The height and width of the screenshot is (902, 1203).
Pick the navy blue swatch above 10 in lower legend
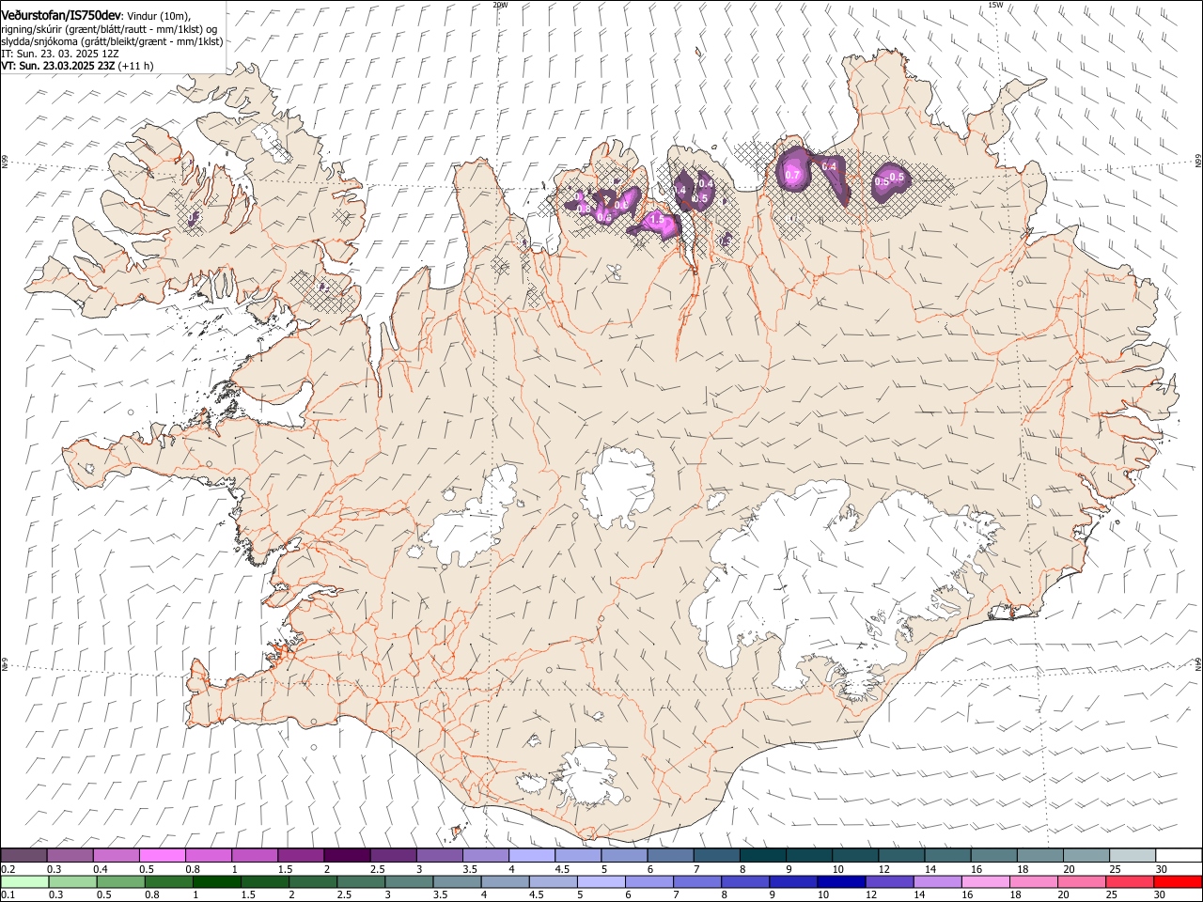point(841,880)
